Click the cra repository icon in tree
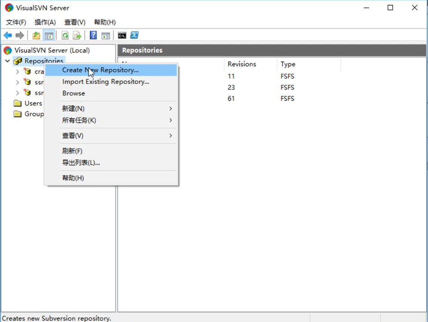This screenshot has width=428, height=322. (x=27, y=71)
